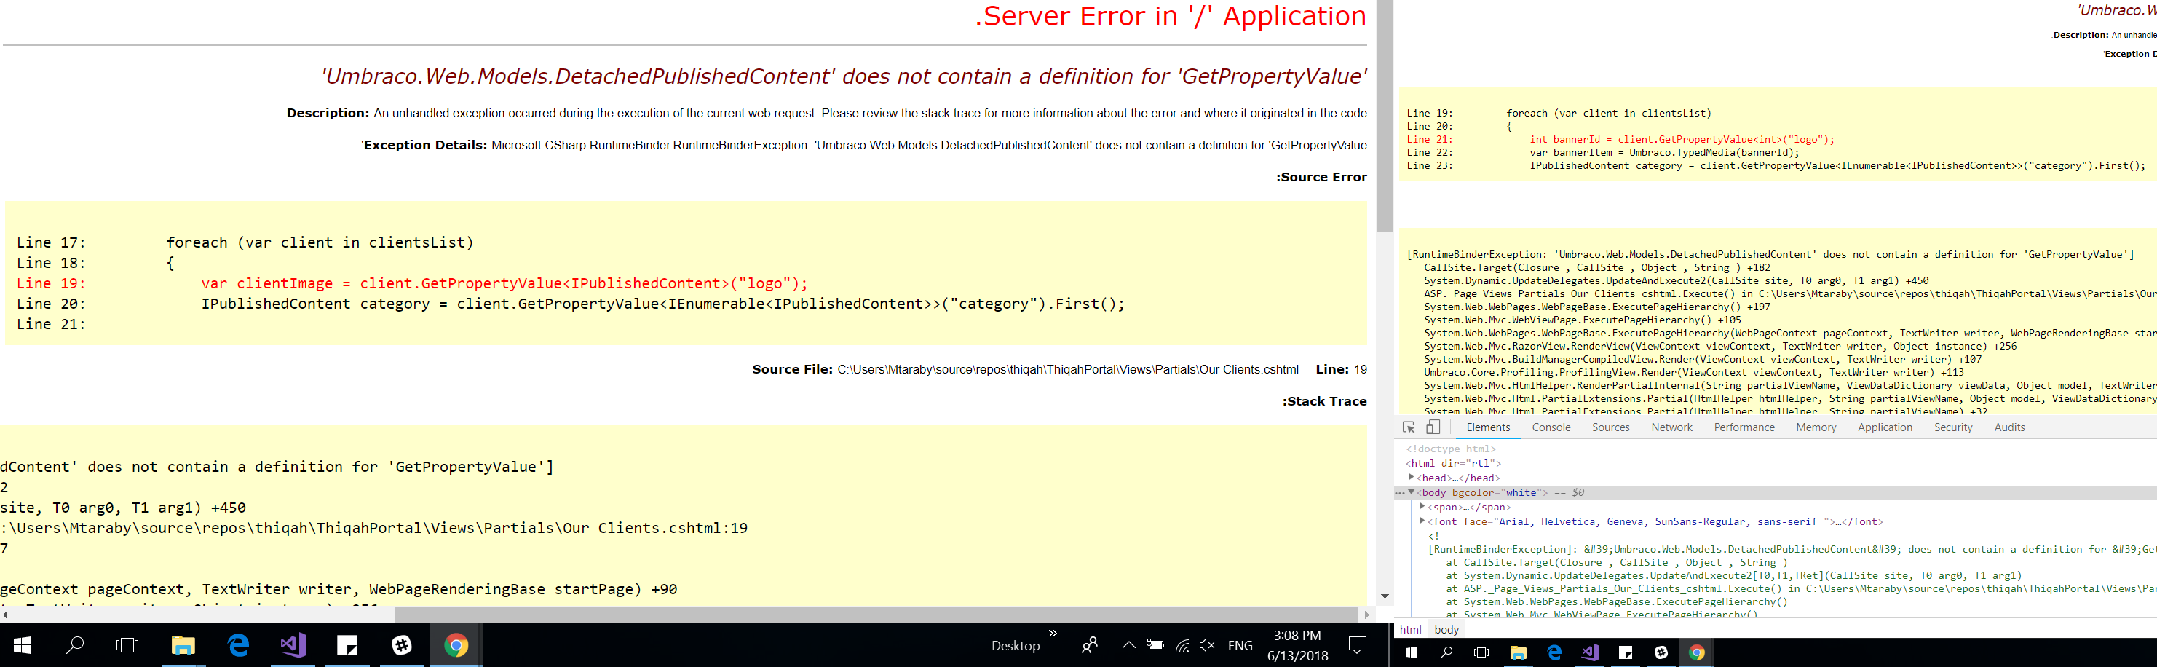Image resolution: width=2157 pixels, height=667 pixels.
Task: Click the red 'Line 21:' code line in the right page
Action: pyautogui.click(x=1620, y=139)
